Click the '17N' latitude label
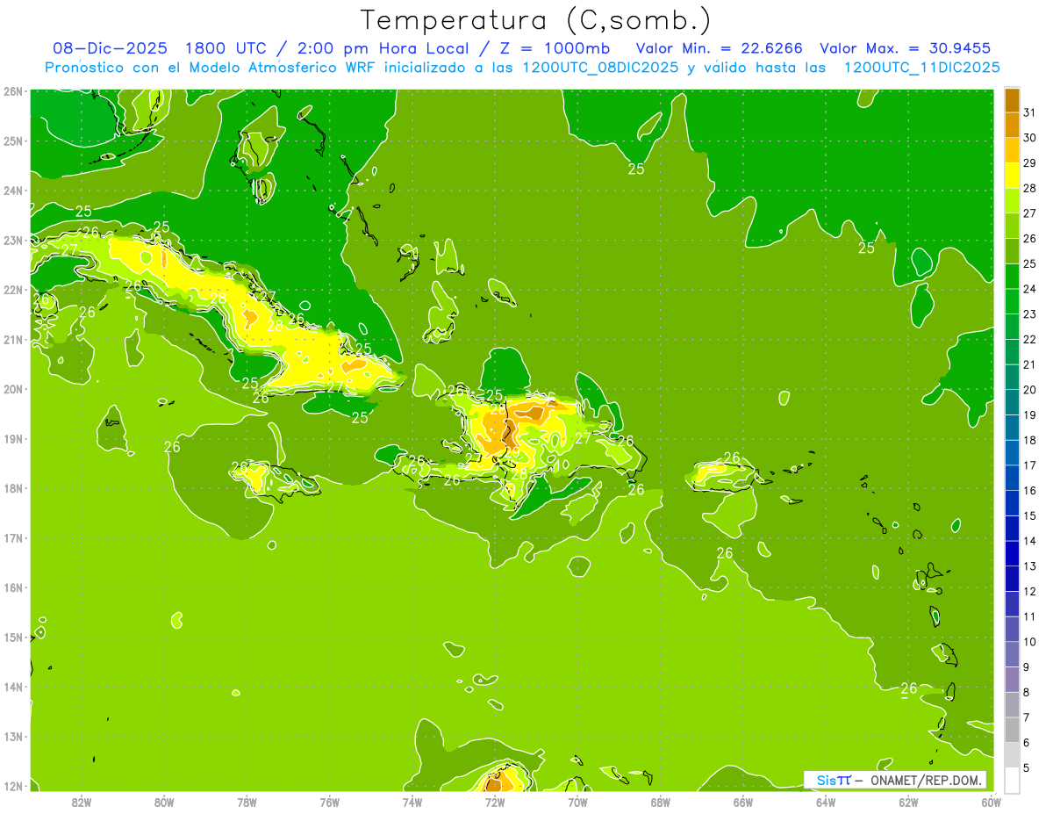Image resolution: width=1053 pixels, height=814 pixels. point(13,537)
